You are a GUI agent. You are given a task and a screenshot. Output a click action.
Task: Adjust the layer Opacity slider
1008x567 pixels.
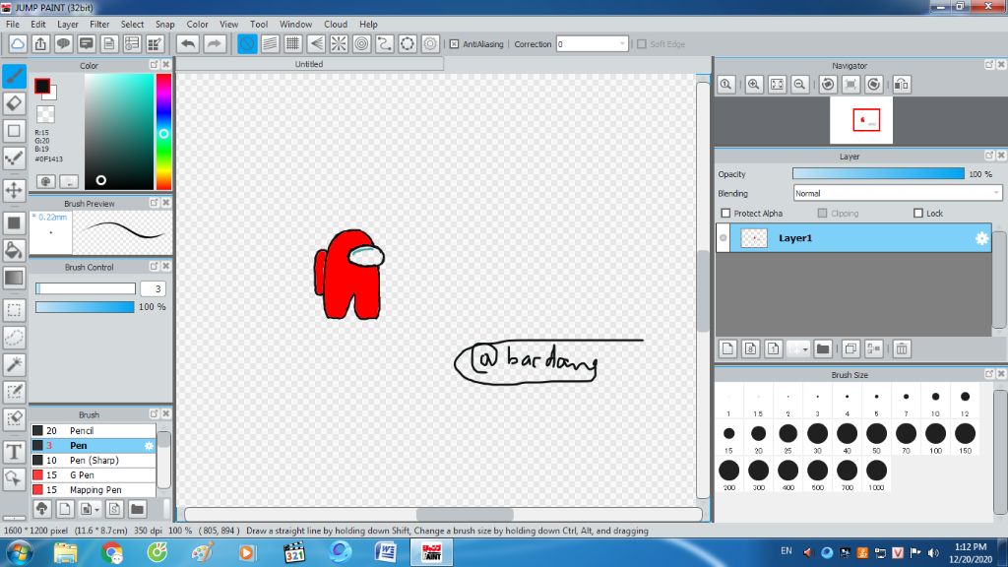(x=878, y=173)
